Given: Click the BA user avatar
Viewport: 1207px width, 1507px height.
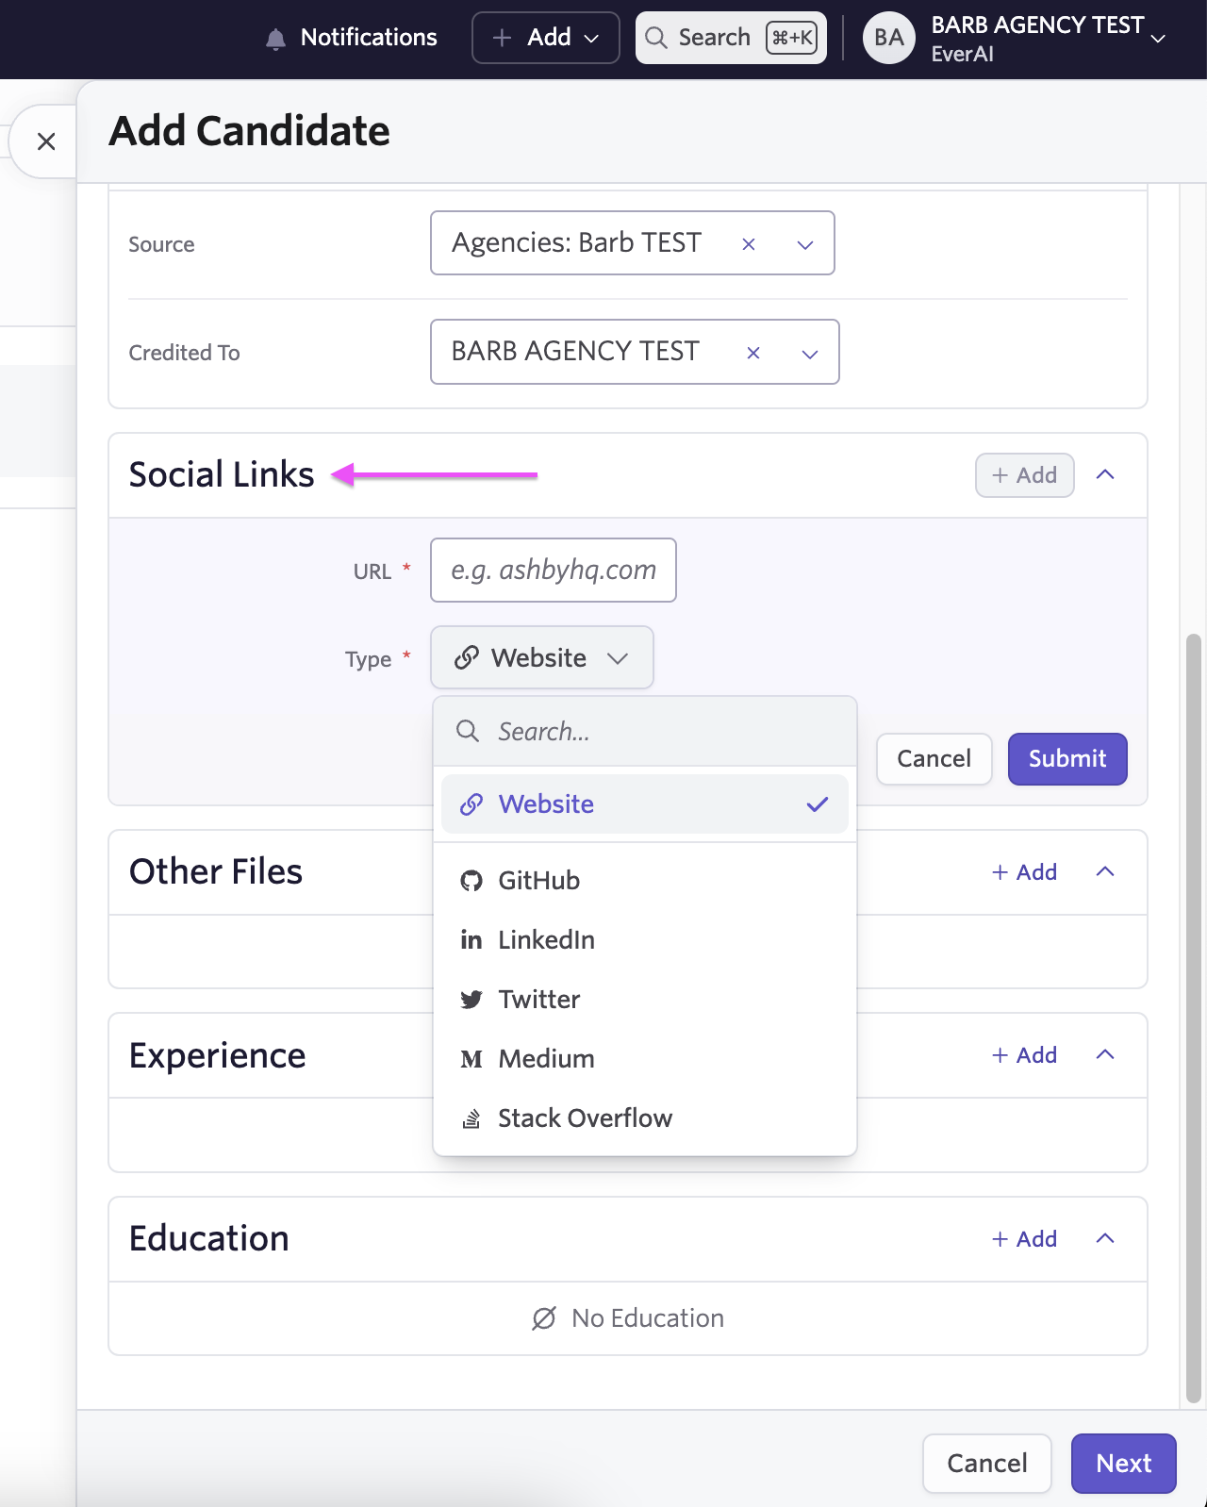Looking at the screenshot, I should (889, 38).
